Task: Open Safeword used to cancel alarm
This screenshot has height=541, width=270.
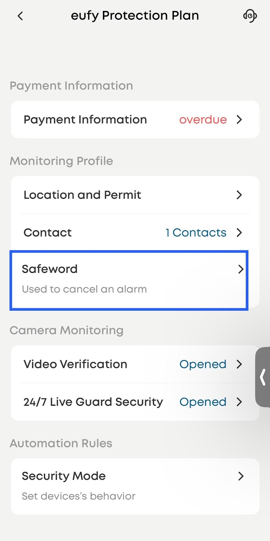Action: pyautogui.click(x=84, y=279)
